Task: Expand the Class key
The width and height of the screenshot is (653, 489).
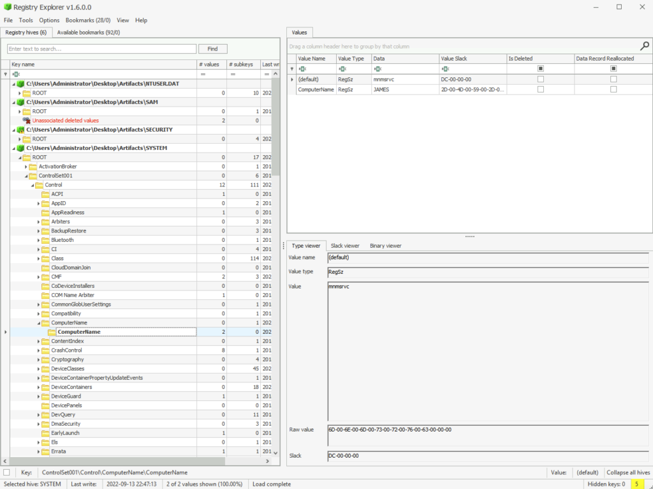Action: [x=39, y=259]
